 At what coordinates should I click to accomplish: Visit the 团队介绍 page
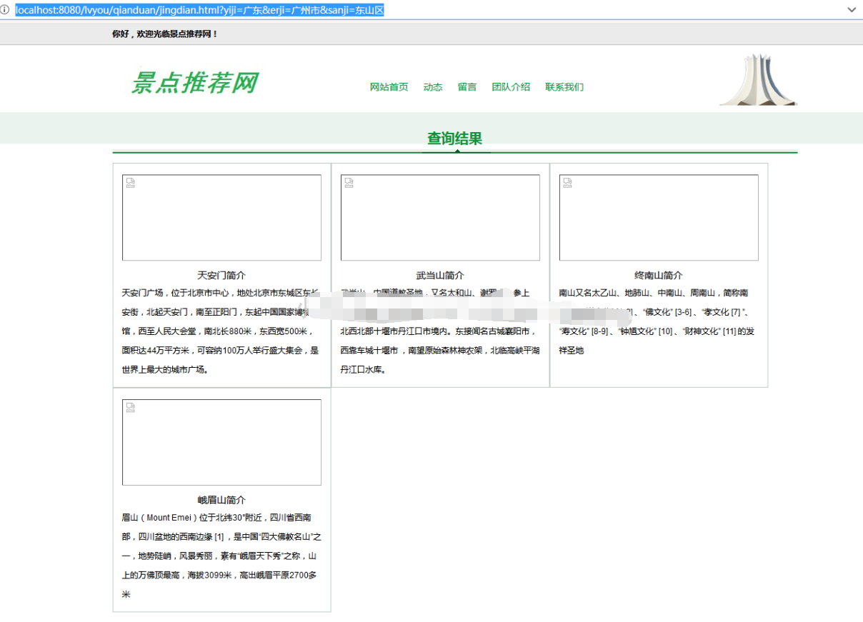[x=511, y=87]
